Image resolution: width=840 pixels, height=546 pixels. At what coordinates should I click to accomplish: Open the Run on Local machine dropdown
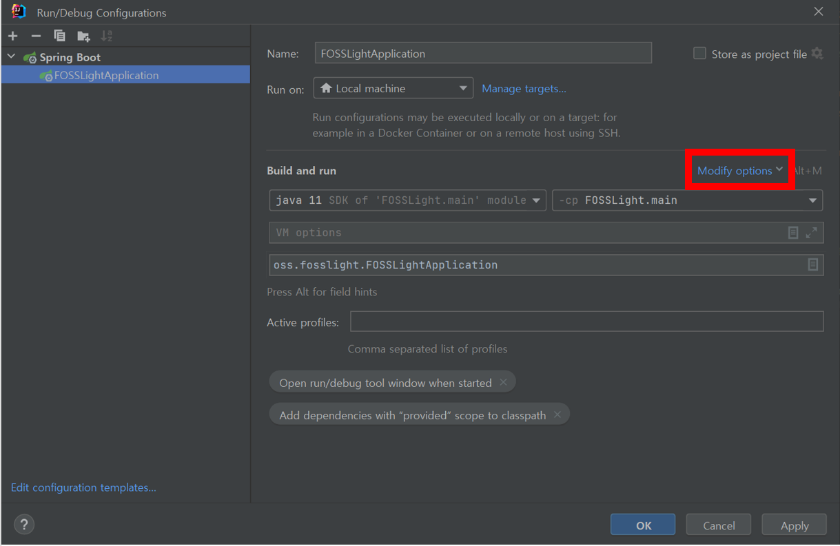click(393, 88)
